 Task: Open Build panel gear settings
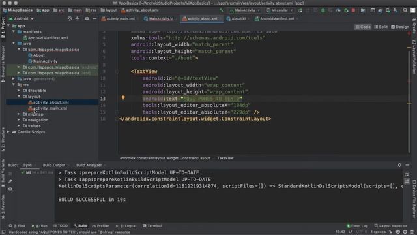point(399,165)
